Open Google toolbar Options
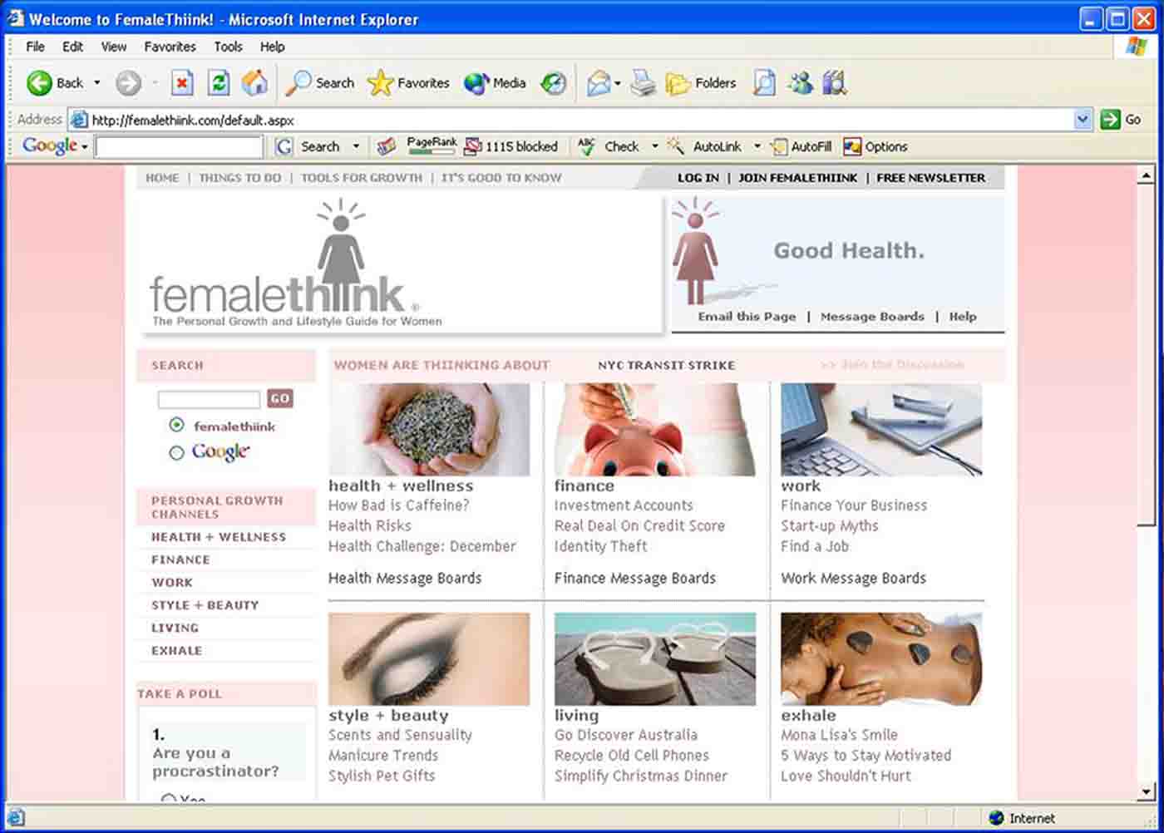Screen dimensions: 1164x833 tap(875, 146)
